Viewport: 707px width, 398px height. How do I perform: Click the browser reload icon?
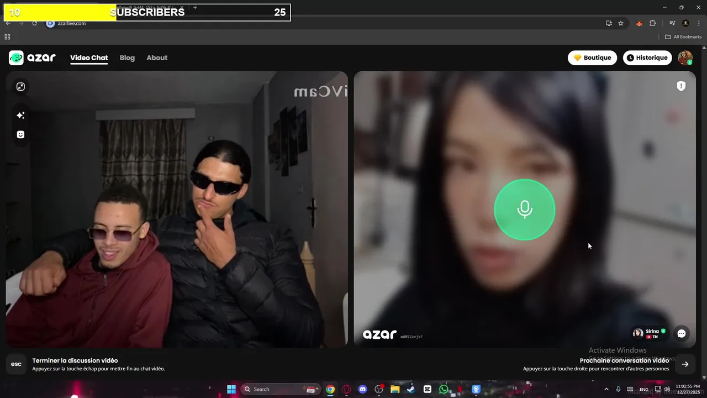pos(34,23)
